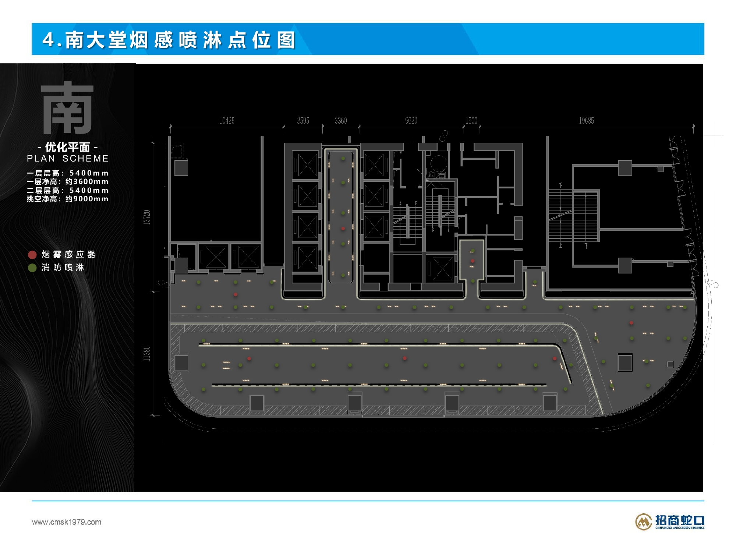This screenshot has height=552, width=736.
Task: Click the 9620 dimension label
Action: pyautogui.click(x=411, y=121)
